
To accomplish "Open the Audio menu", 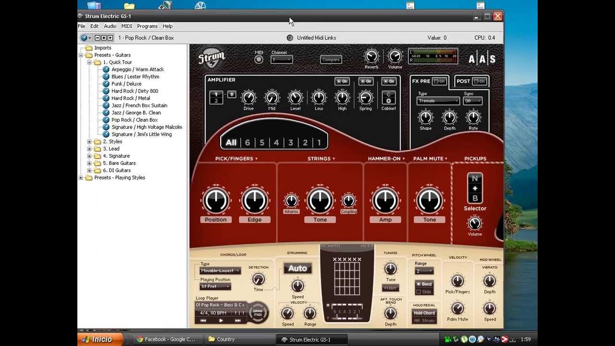I will [110, 26].
